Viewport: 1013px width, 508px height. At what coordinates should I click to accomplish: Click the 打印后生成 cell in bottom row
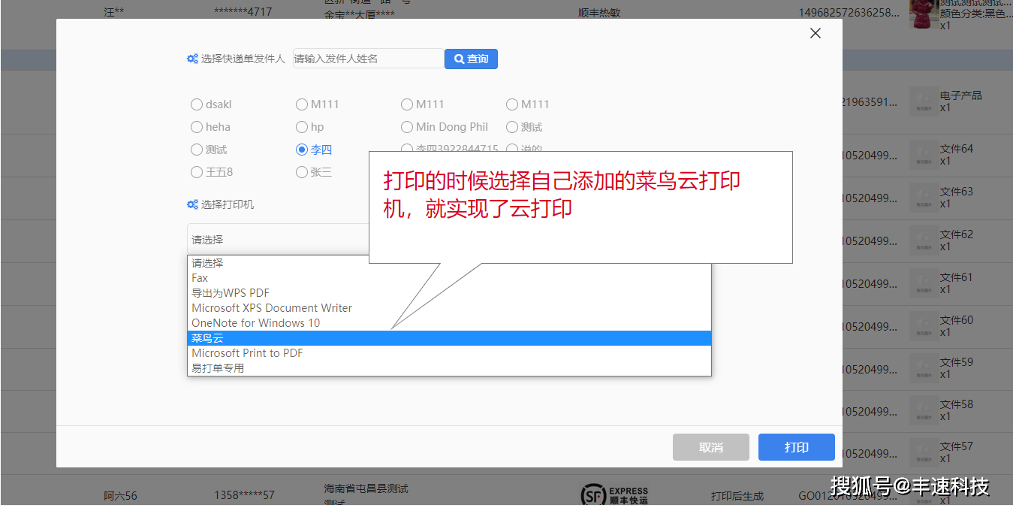coord(737,496)
